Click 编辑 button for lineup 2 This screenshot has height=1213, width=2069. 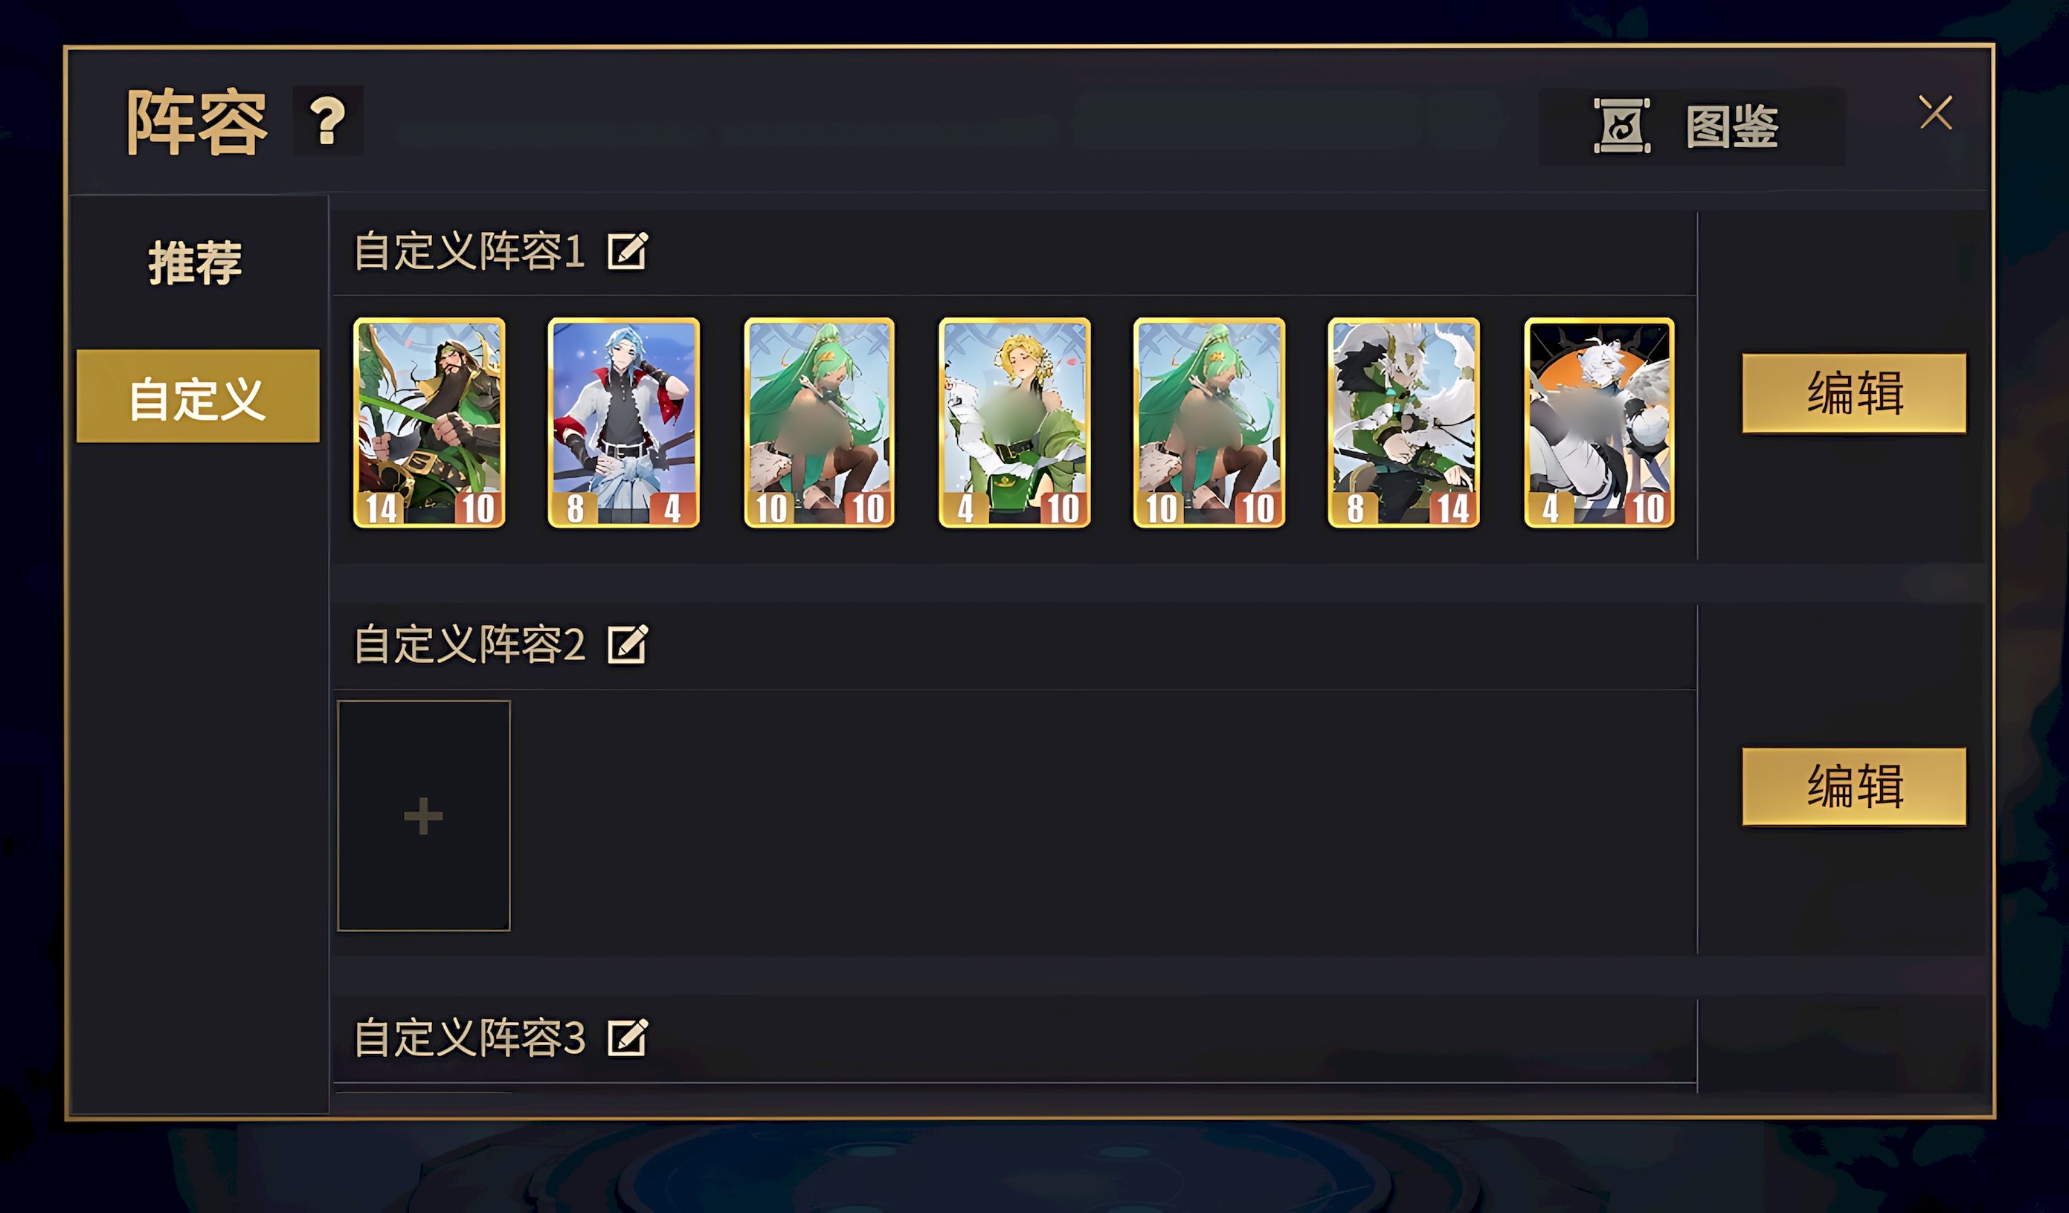[x=1854, y=786]
